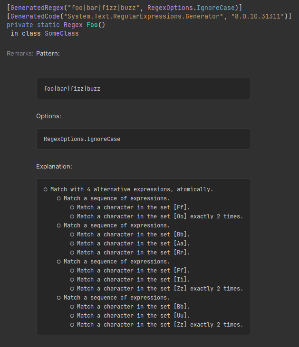The width and height of the screenshot is (299, 347).
Task: Click the Remarks label
Action: pyautogui.click(x=20, y=54)
